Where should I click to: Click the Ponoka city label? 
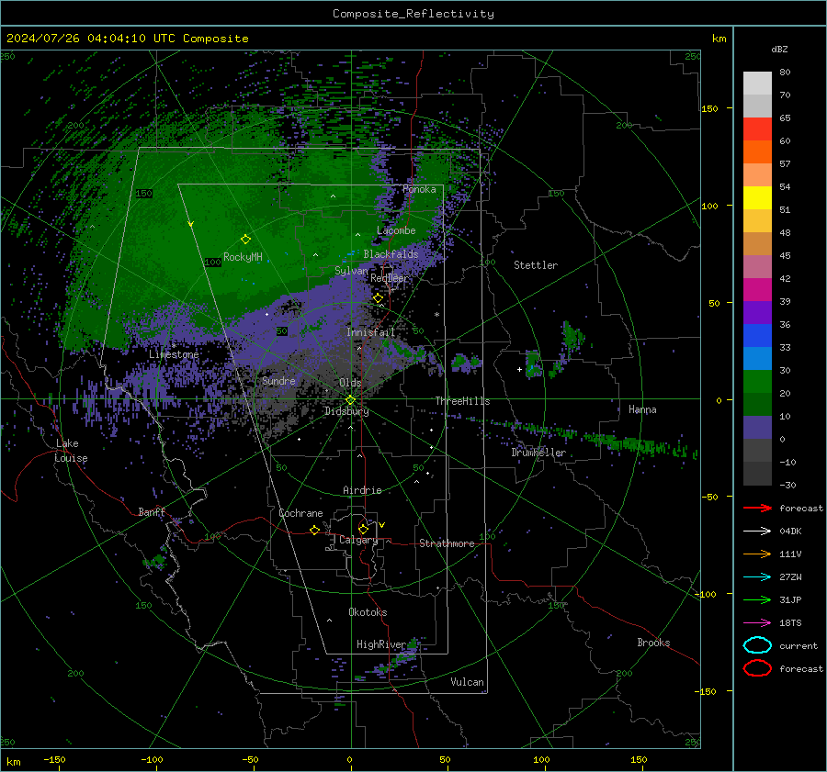point(419,189)
